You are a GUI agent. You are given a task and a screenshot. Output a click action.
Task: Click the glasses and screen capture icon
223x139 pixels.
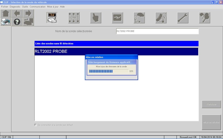28,22
